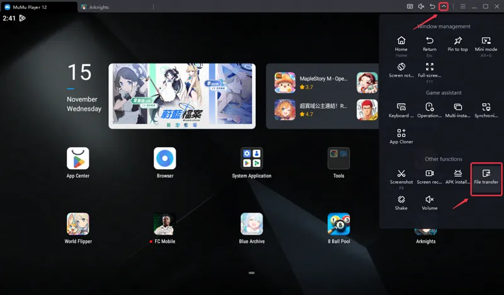Open MapleStory M recommendation
504x295 pixels.
[311, 82]
